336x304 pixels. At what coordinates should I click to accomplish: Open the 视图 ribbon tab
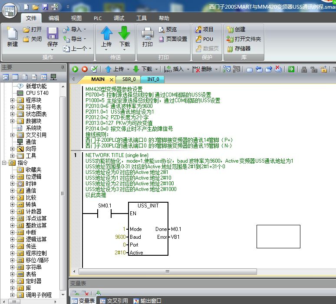[x=76, y=18]
